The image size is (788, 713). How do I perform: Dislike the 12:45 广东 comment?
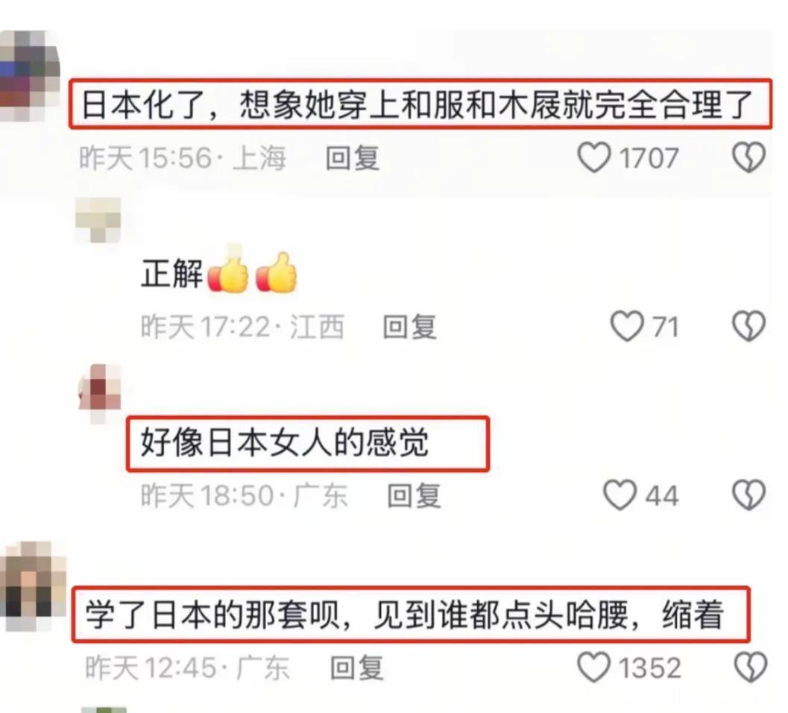coord(751,668)
